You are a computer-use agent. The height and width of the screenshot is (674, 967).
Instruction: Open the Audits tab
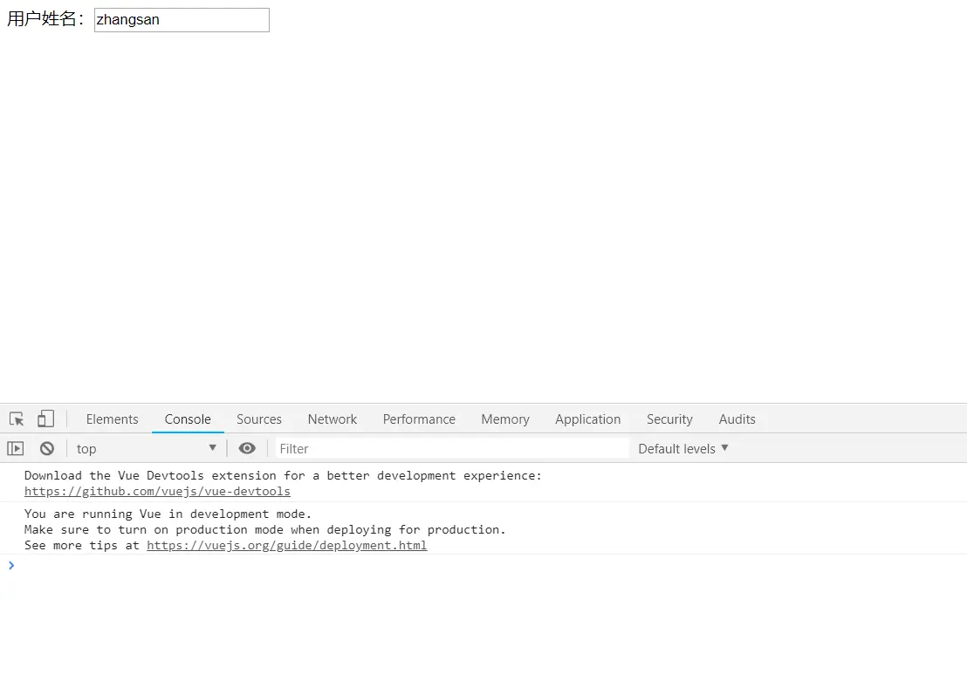coord(737,419)
